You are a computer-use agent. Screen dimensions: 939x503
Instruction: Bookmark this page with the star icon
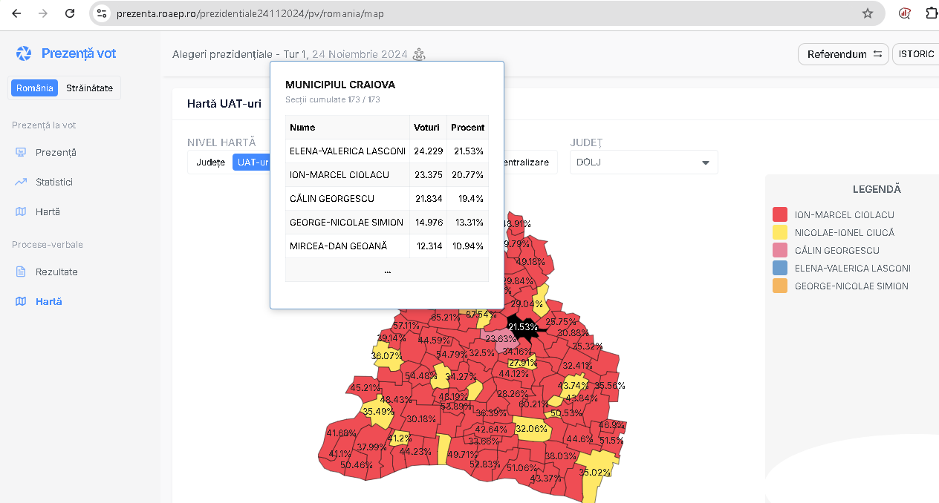tap(867, 13)
